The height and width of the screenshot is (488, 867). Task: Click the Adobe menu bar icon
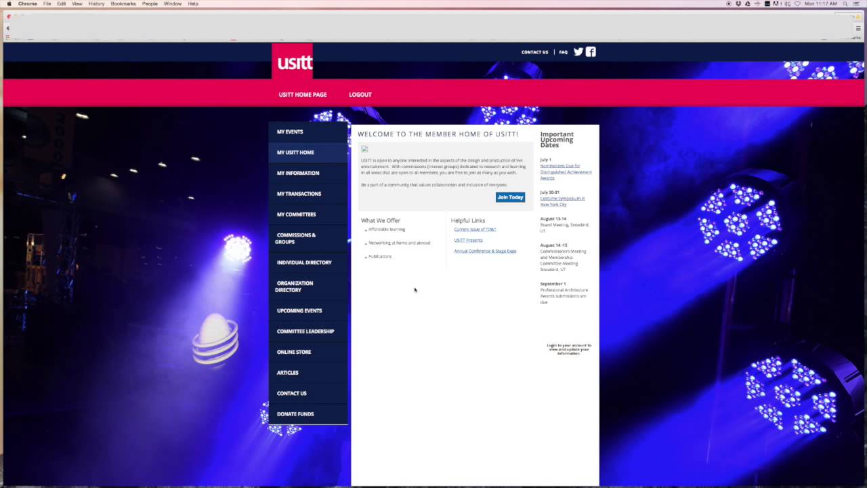(x=776, y=3)
